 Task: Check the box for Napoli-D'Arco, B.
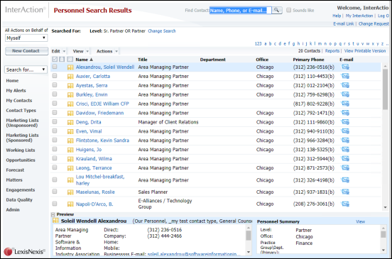click(x=55, y=204)
